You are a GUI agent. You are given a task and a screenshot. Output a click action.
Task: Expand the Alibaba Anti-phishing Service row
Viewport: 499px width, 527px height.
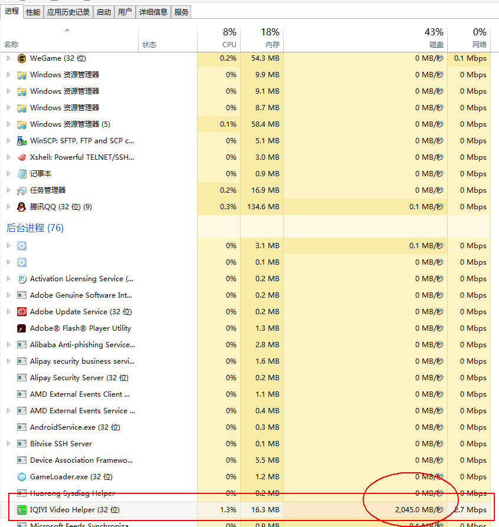(8, 344)
